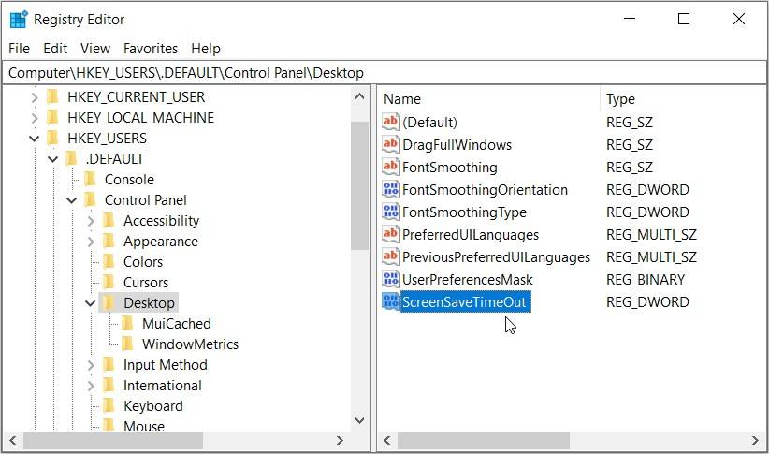
Task: Collapse the Desktop key in the tree
Action: click(x=91, y=303)
